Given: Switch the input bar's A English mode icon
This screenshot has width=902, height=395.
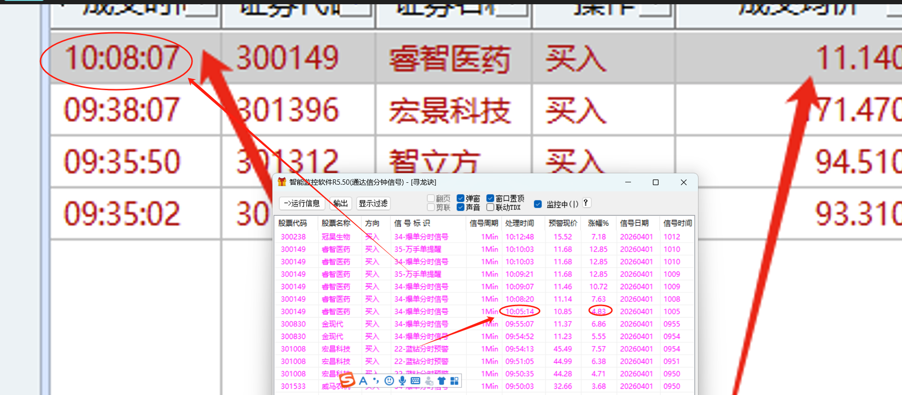Looking at the screenshot, I should [363, 381].
